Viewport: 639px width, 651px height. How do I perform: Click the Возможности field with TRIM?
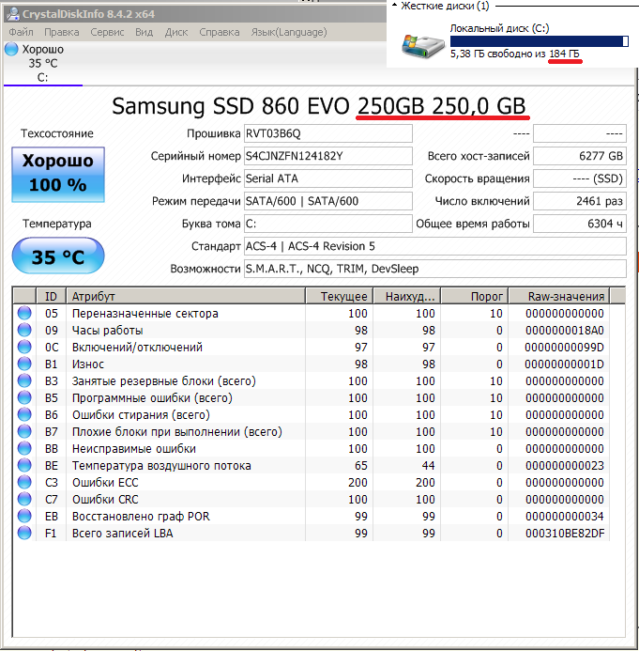(435, 269)
